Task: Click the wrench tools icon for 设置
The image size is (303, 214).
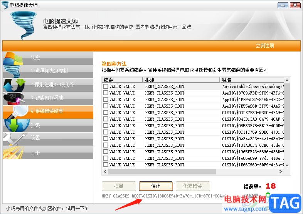Action: (15, 139)
